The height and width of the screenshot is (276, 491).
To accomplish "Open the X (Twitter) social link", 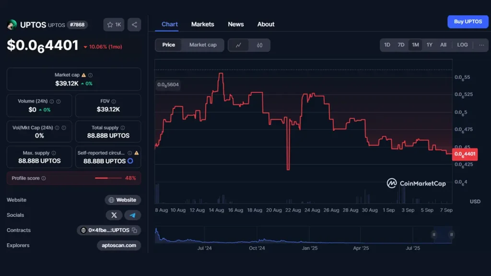I will pyautogui.click(x=114, y=215).
